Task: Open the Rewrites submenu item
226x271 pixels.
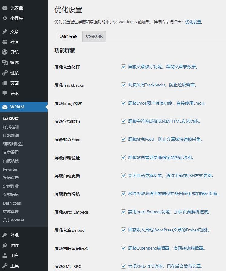Action: coord(10,169)
